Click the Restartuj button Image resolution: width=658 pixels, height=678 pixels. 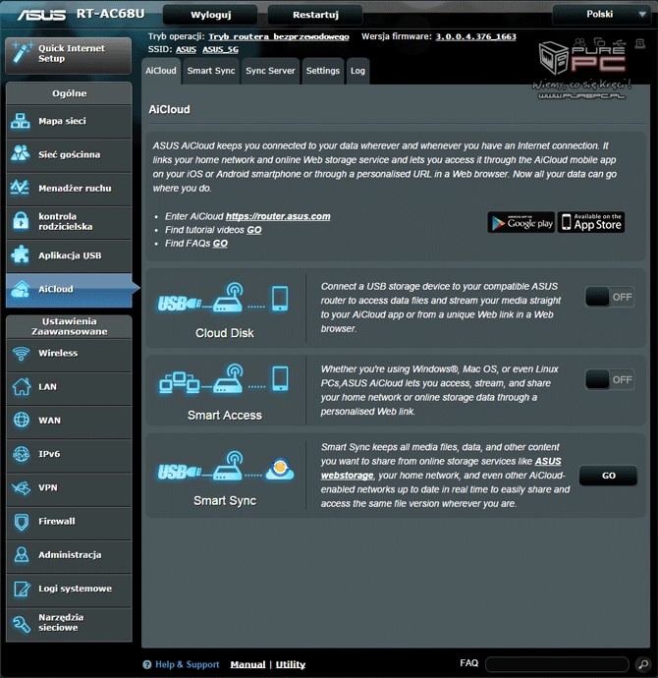tap(315, 15)
